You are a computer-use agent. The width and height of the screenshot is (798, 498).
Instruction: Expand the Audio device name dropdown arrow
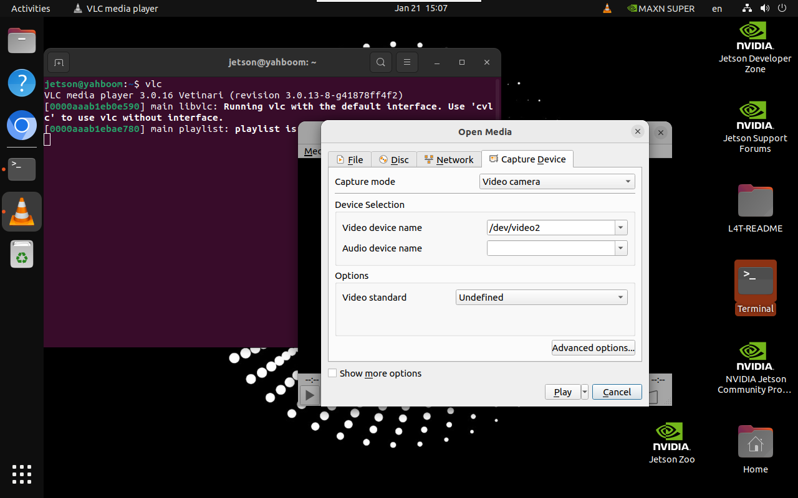point(621,248)
